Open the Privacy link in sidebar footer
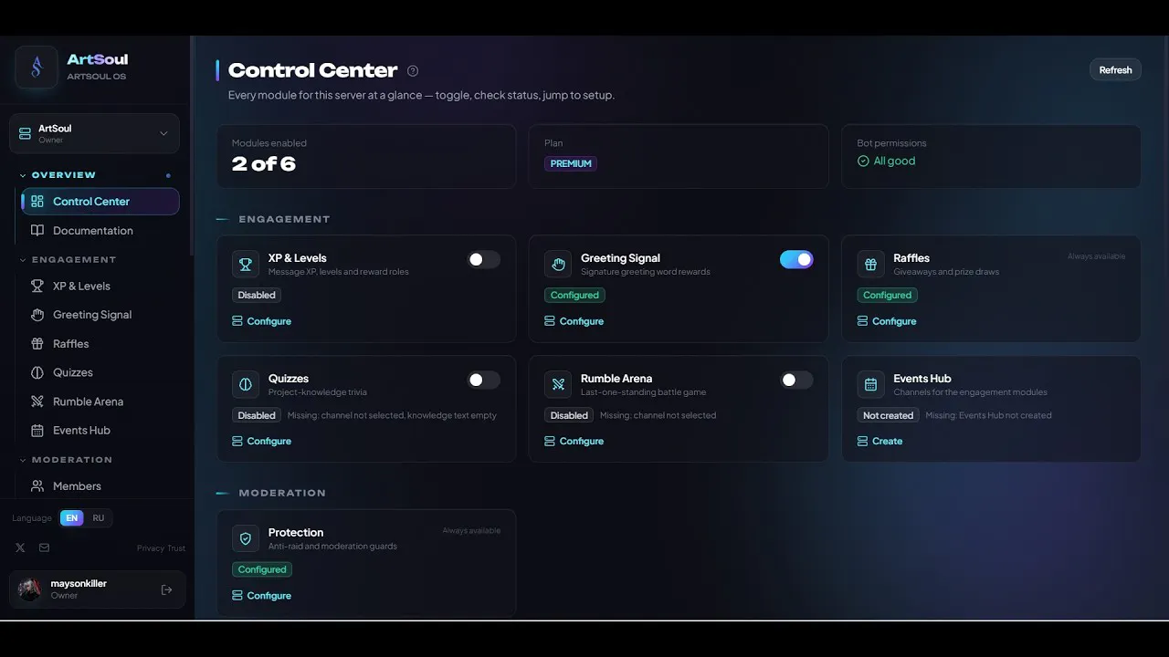Viewport: 1169px width, 657px height. click(150, 548)
